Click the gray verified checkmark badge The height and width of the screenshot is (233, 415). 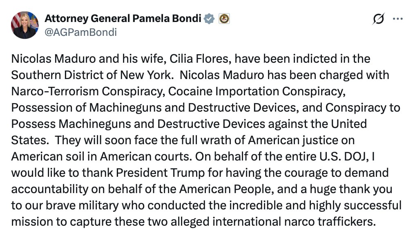click(x=210, y=19)
